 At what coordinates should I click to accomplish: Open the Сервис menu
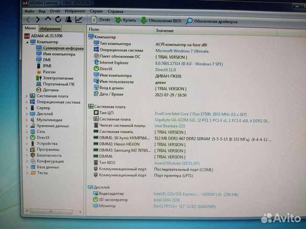pyautogui.click(x=96, y=11)
